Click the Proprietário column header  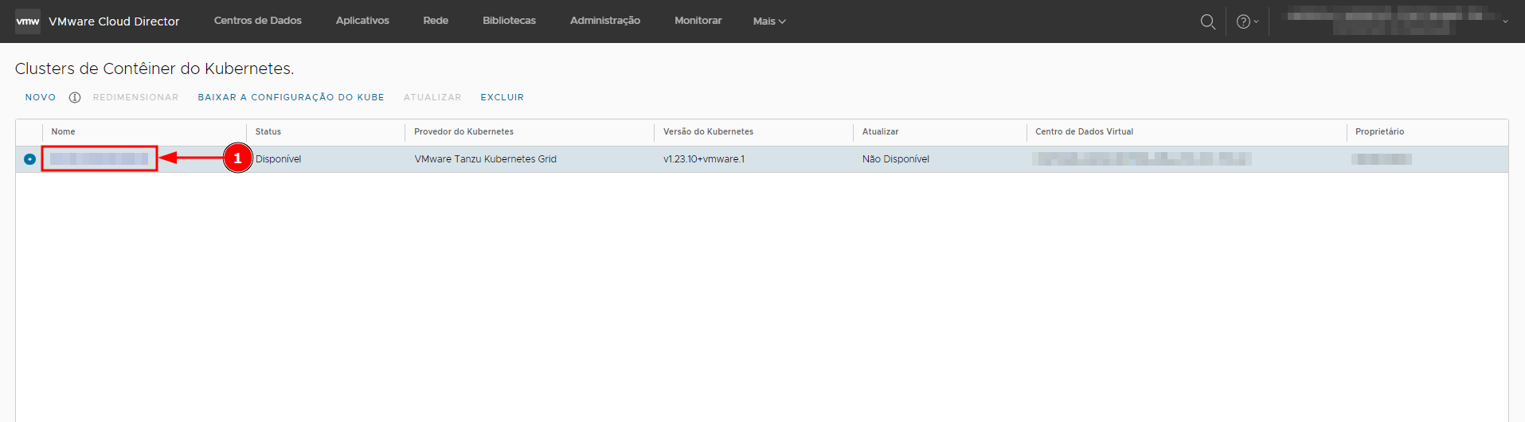pyautogui.click(x=1379, y=132)
